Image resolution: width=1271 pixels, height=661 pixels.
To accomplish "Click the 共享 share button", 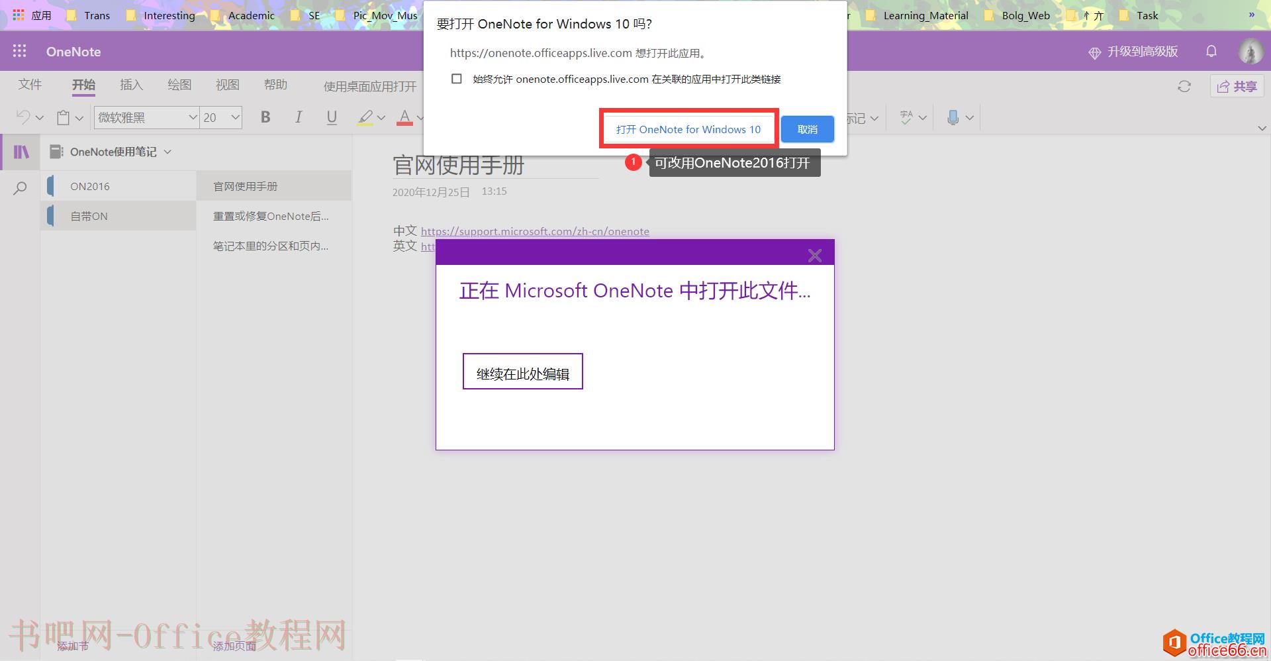I will coord(1237,86).
